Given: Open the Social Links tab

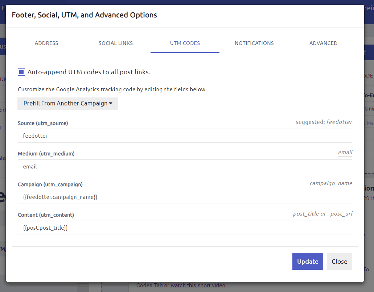Looking at the screenshot, I should (x=116, y=43).
